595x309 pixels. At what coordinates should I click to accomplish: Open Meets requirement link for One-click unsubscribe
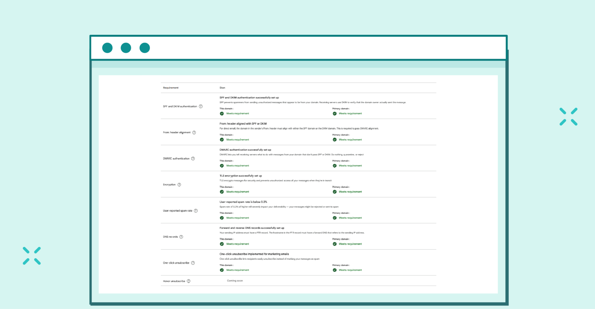(x=238, y=270)
